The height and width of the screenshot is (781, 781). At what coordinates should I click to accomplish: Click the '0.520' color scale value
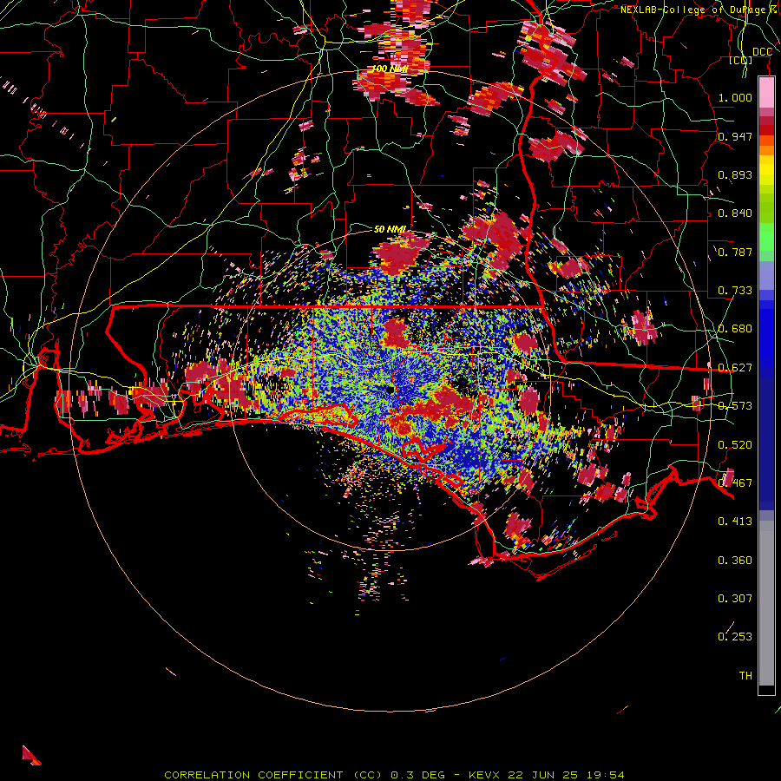735,445
